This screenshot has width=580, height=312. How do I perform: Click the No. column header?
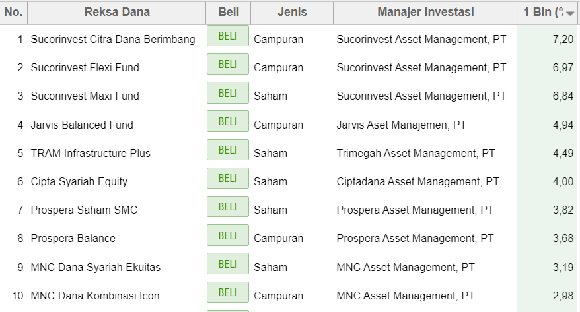[x=14, y=12]
